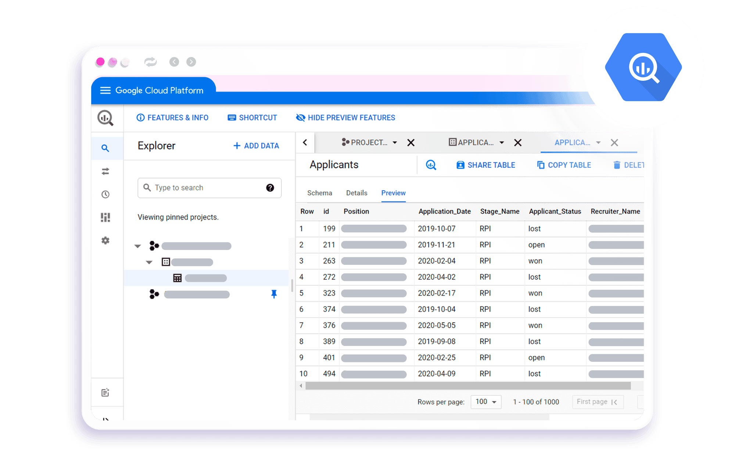Click date cell 2019-11-21

tap(437, 245)
